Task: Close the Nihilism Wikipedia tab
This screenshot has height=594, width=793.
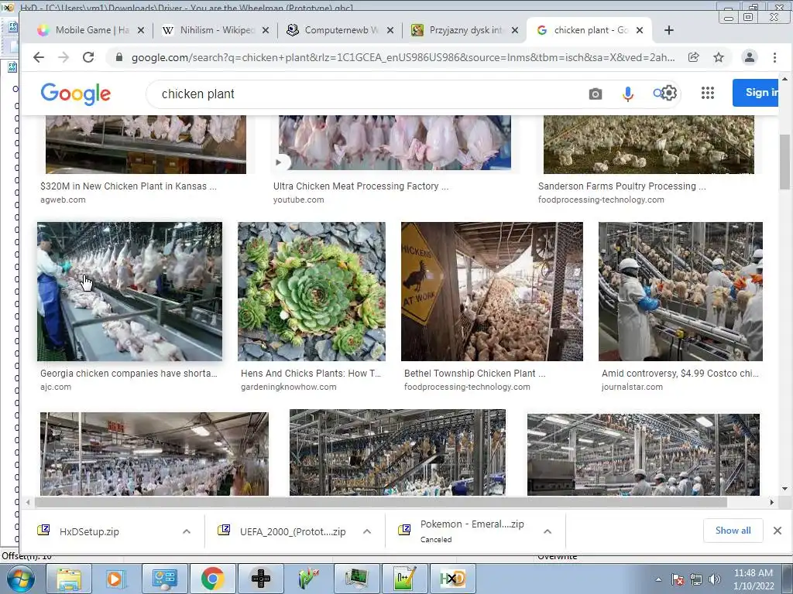Action: (266, 30)
